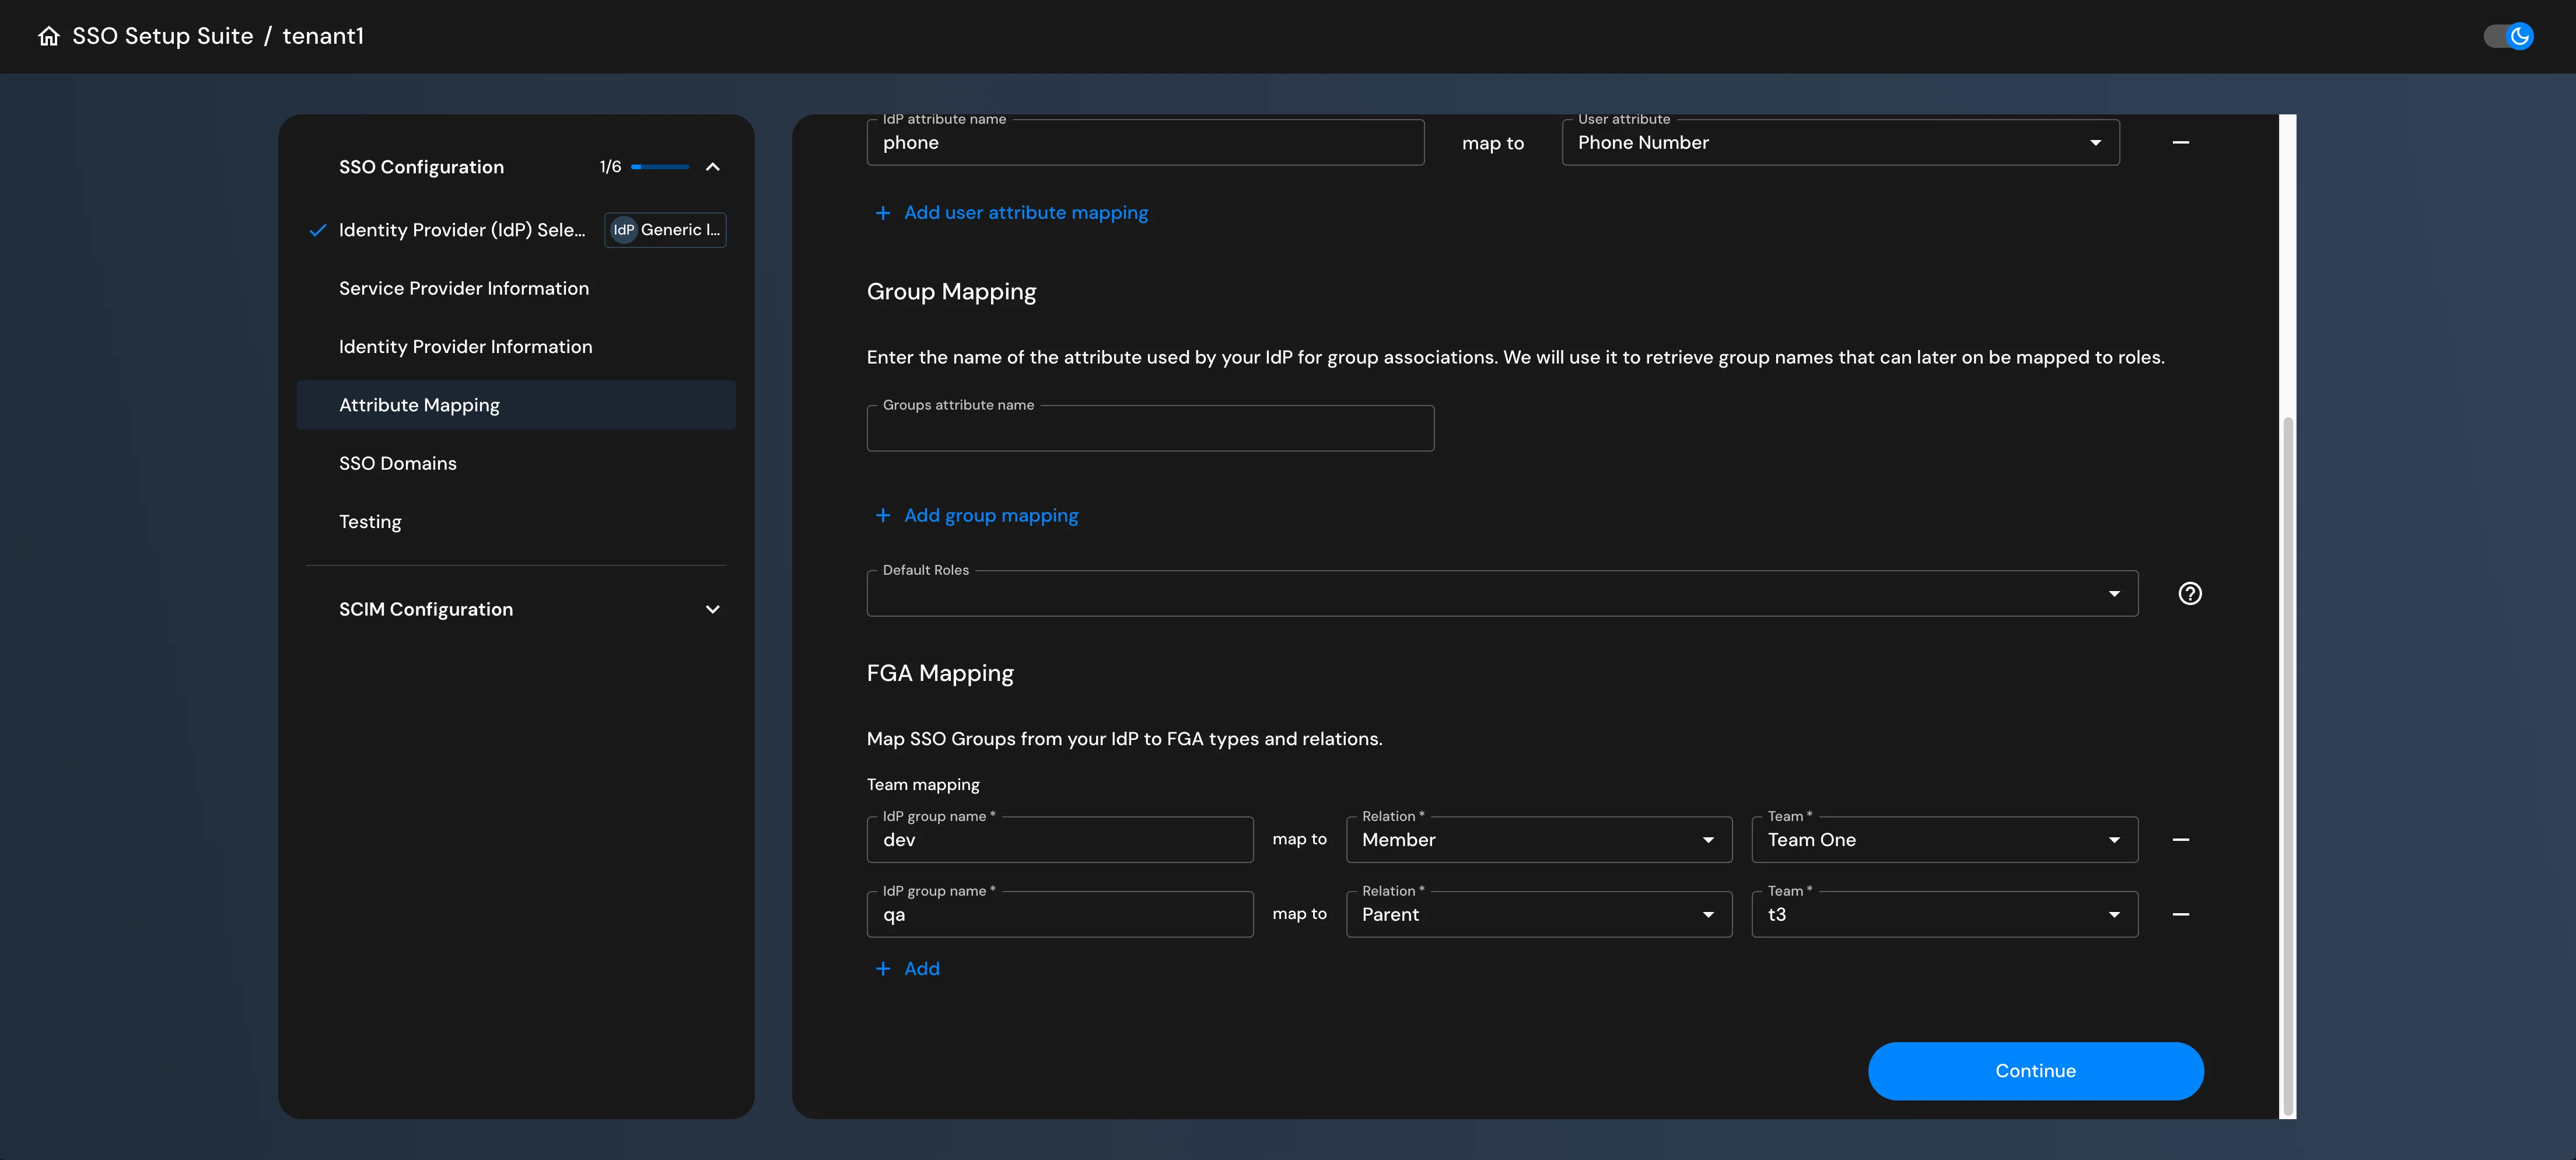The width and height of the screenshot is (2576, 1160).
Task: Click the 'Group Mapping' heading
Action: [x=951, y=292]
